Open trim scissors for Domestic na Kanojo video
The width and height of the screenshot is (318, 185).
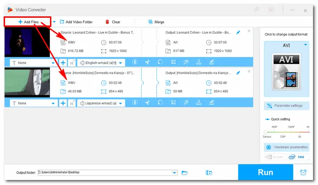pyautogui.click(x=148, y=102)
